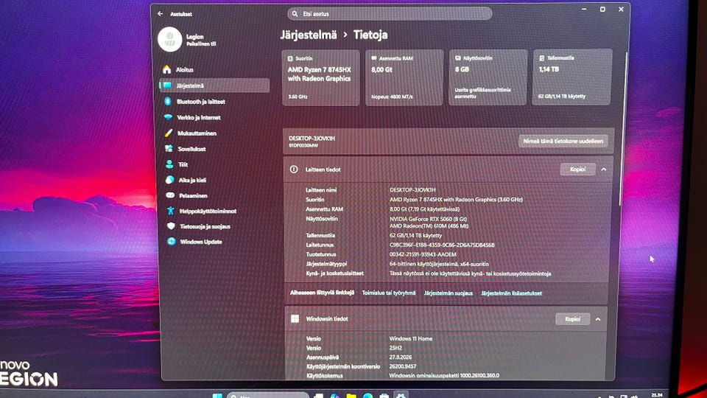Click the Laitteen tiedot info icon
The image size is (707, 398).
[x=294, y=170]
